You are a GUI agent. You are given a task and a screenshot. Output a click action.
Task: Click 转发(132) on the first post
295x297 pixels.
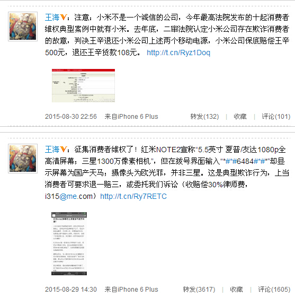point(204,117)
